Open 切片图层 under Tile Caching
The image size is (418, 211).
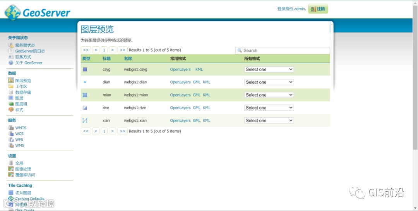(x=23, y=193)
